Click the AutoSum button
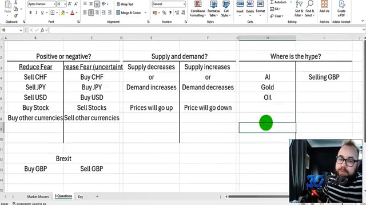This screenshot has height=205, width=366. click(x=279, y=2)
